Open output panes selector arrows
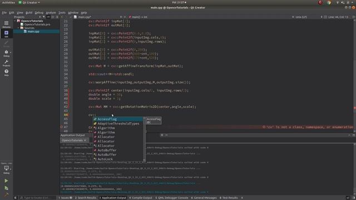This screenshot has height=200, width=356. click(x=242, y=198)
